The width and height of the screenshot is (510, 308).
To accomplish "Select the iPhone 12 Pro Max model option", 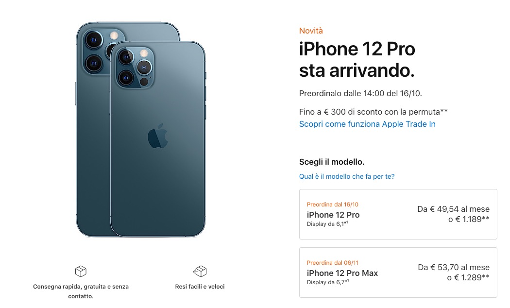I will click(398, 273).
